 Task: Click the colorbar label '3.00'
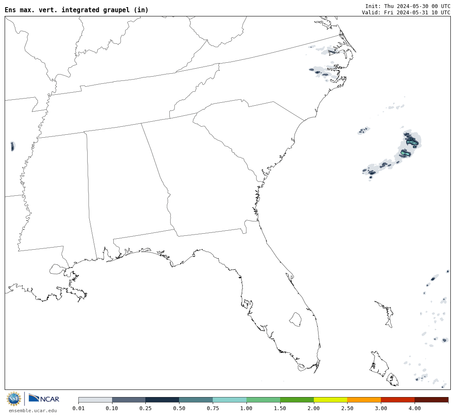[x=381, y=408]
